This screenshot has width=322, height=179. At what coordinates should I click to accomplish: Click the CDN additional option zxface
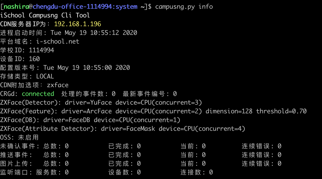(x=58, y=85)
